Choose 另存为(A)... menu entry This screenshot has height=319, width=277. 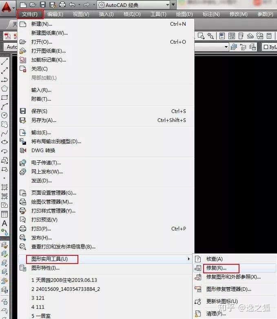106,120
